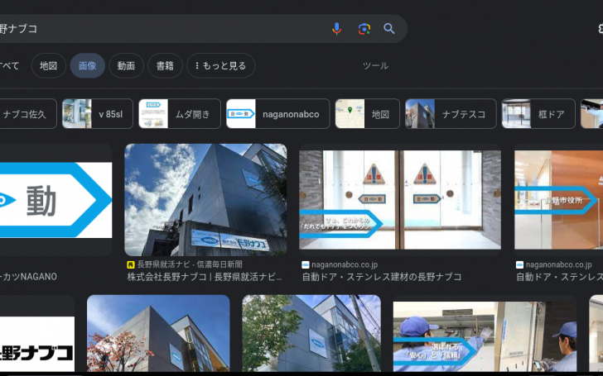Open technicians 安心と信頼 image result
The height and width of the screenshot is (376, 603).
[485, 336]
